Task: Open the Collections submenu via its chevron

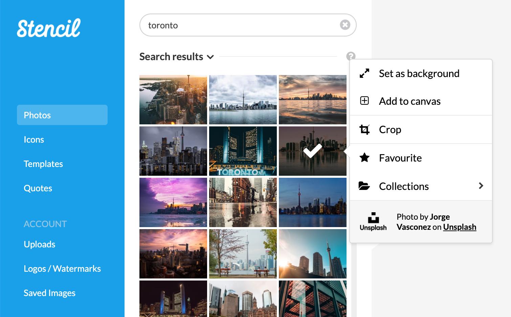Action: click(481, 186)
